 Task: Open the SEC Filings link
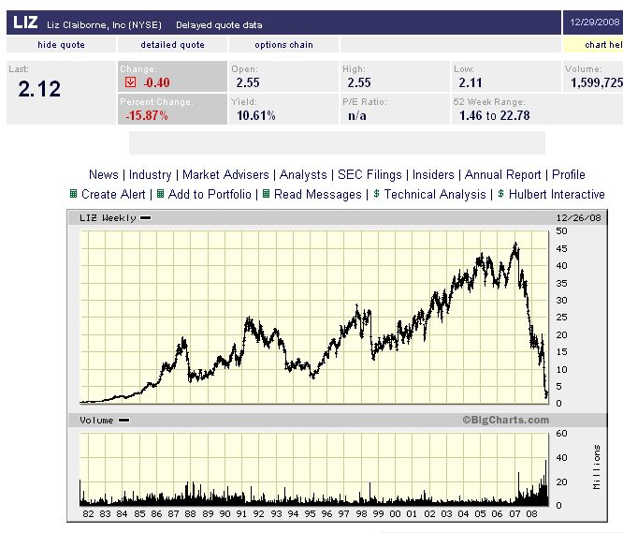pyautogui.click(x=369, y=174)
